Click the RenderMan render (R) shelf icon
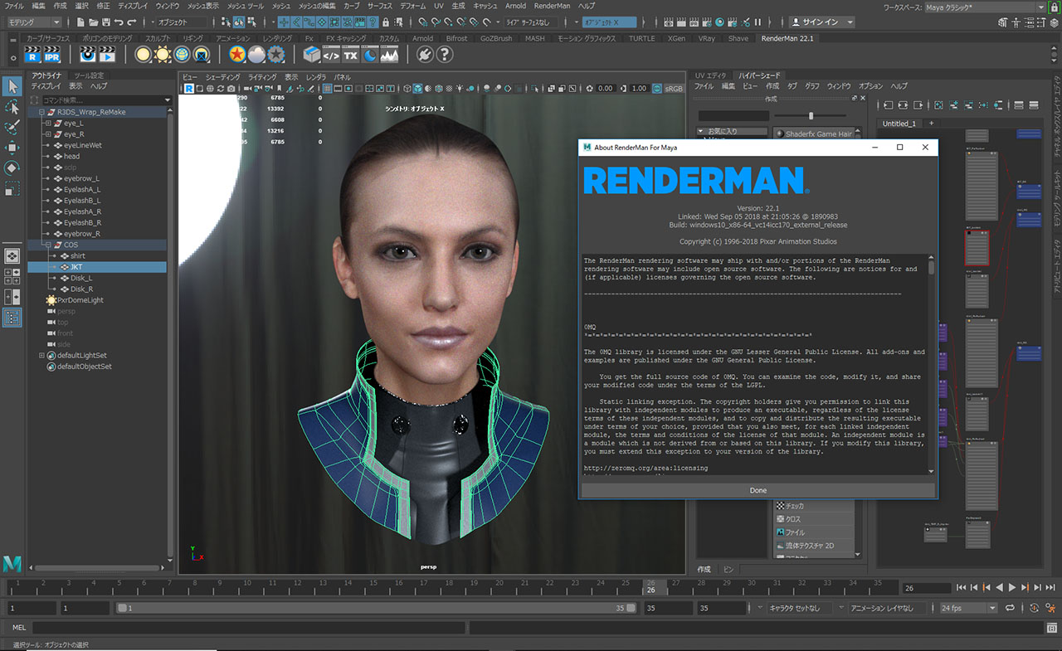The height and width of the screenshot is (651, 1062). click(x=32, y=55)
